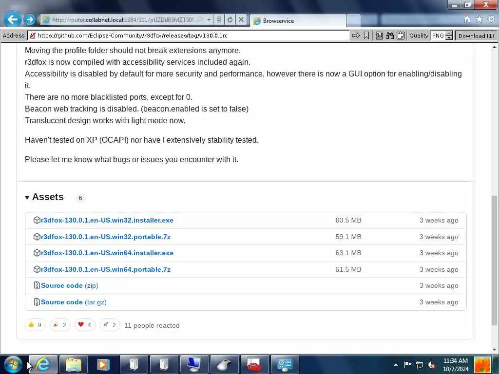Image resolution: width=499 pixels, height=374 pixels.
Task: Open Favorites star icon
Action: 480,19
